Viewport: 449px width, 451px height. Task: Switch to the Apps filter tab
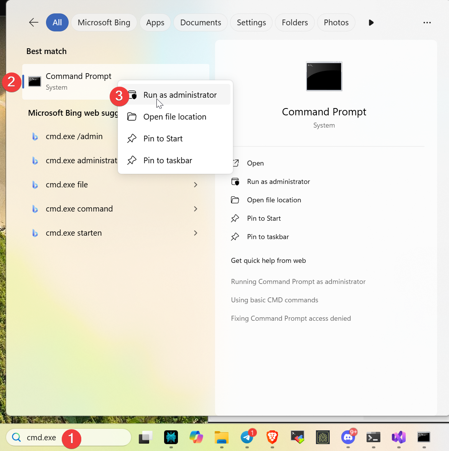tap(155, 23)
